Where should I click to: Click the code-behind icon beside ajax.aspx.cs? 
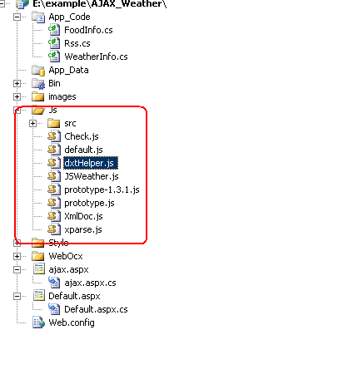tap(54, 283)
